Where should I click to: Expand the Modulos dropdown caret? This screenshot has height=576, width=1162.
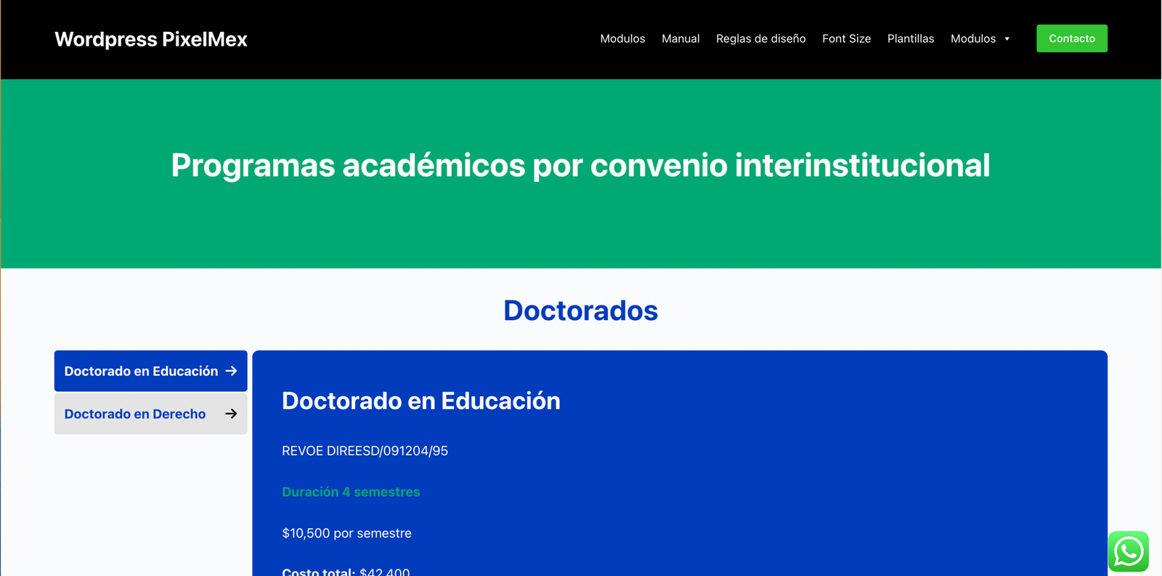point(1007,39)
